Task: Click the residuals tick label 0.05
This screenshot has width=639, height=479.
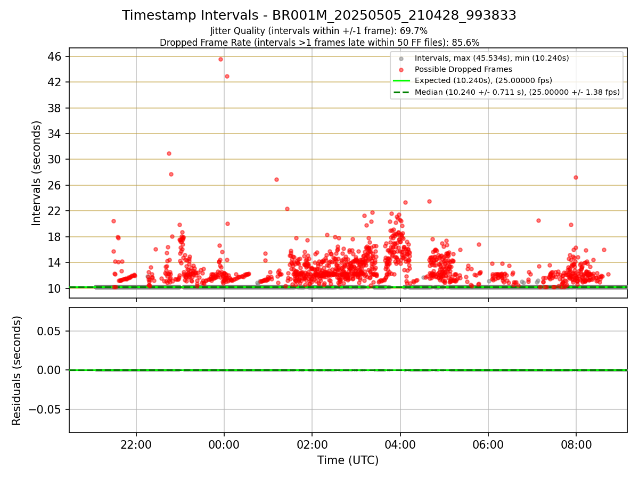Action: (50, 331)
